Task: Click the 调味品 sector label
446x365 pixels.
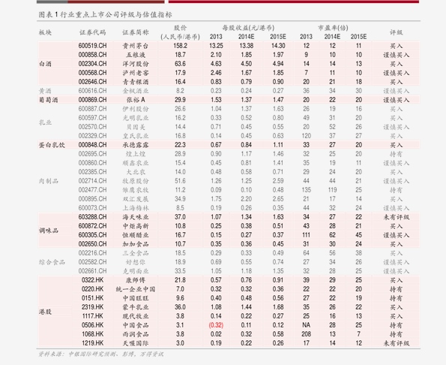Action: (49, 231)
